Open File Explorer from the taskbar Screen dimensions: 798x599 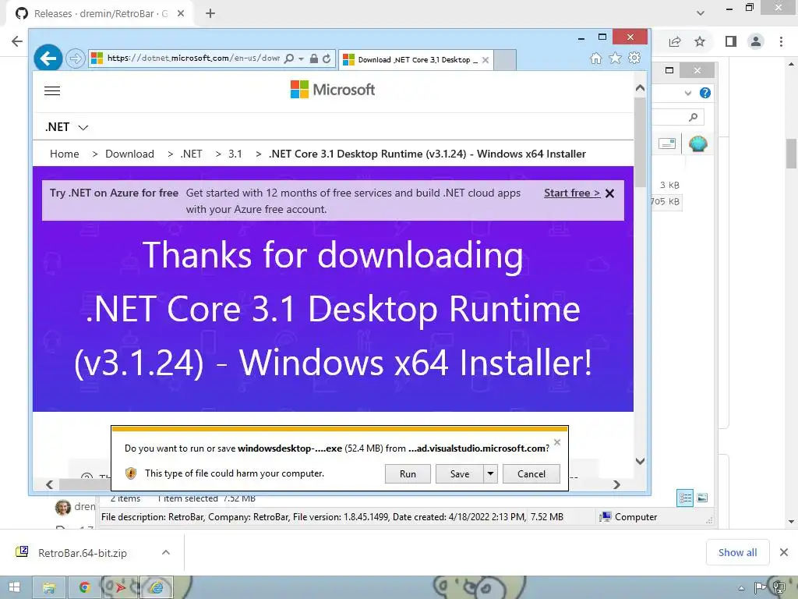pos(49,588)
